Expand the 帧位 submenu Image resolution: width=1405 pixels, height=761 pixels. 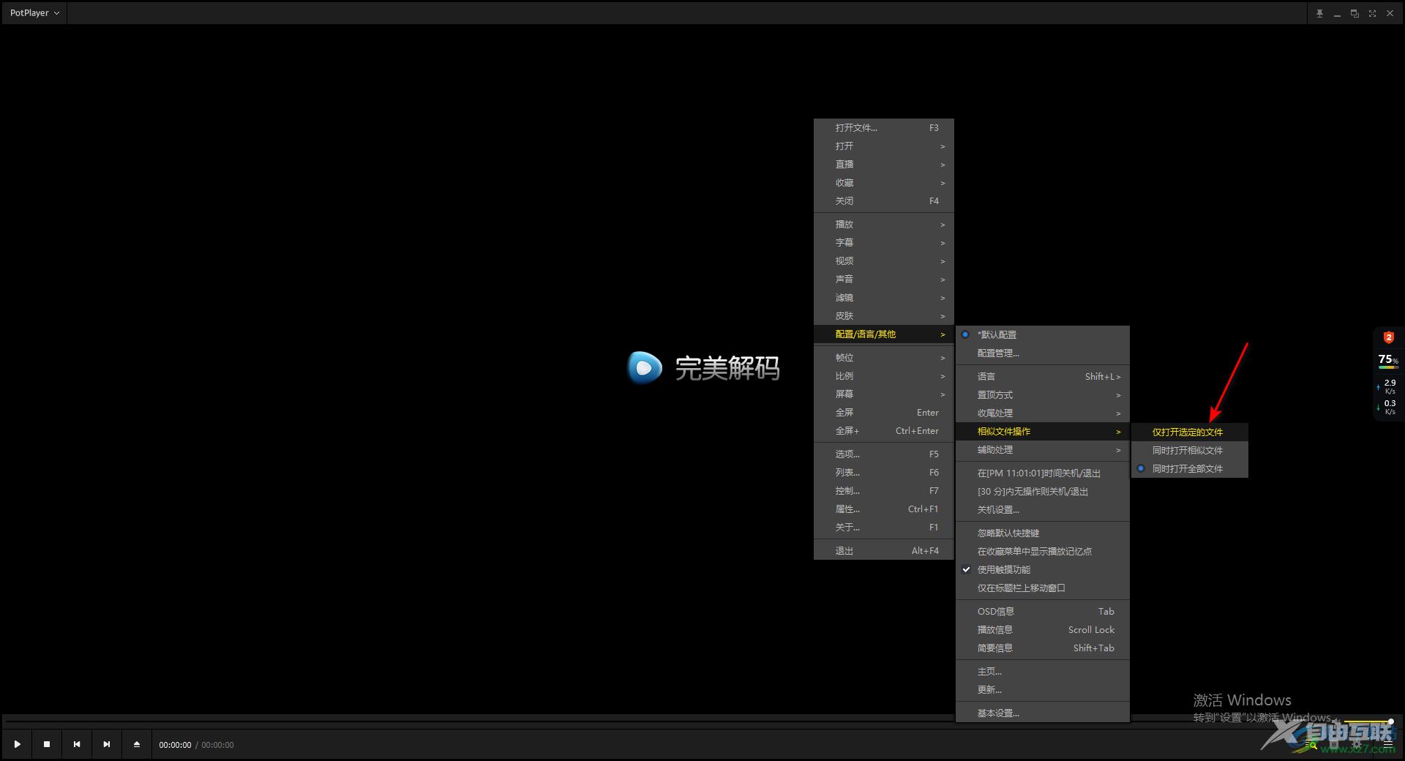point(884,357)
